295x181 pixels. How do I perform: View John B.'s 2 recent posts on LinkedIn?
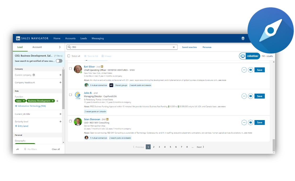95,112
